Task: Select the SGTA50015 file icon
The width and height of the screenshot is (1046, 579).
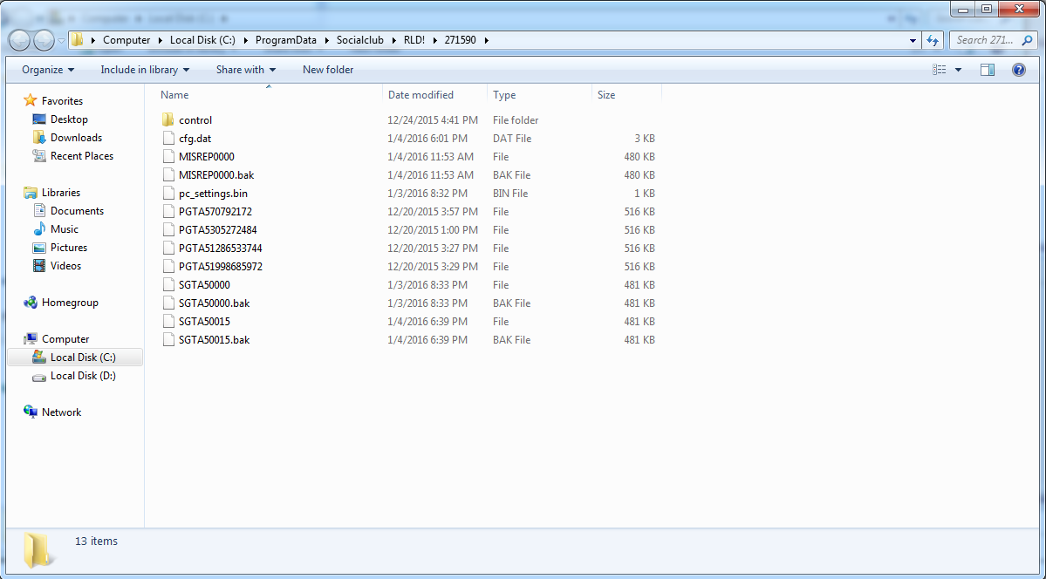Action: point(168,322)
